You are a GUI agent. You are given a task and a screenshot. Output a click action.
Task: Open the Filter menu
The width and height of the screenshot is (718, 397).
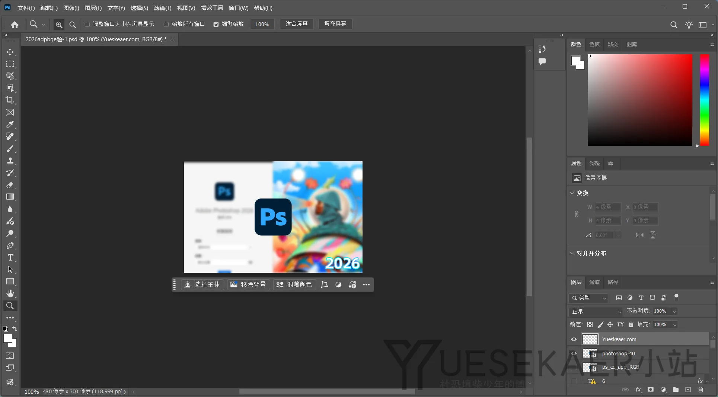click(163, 8)
